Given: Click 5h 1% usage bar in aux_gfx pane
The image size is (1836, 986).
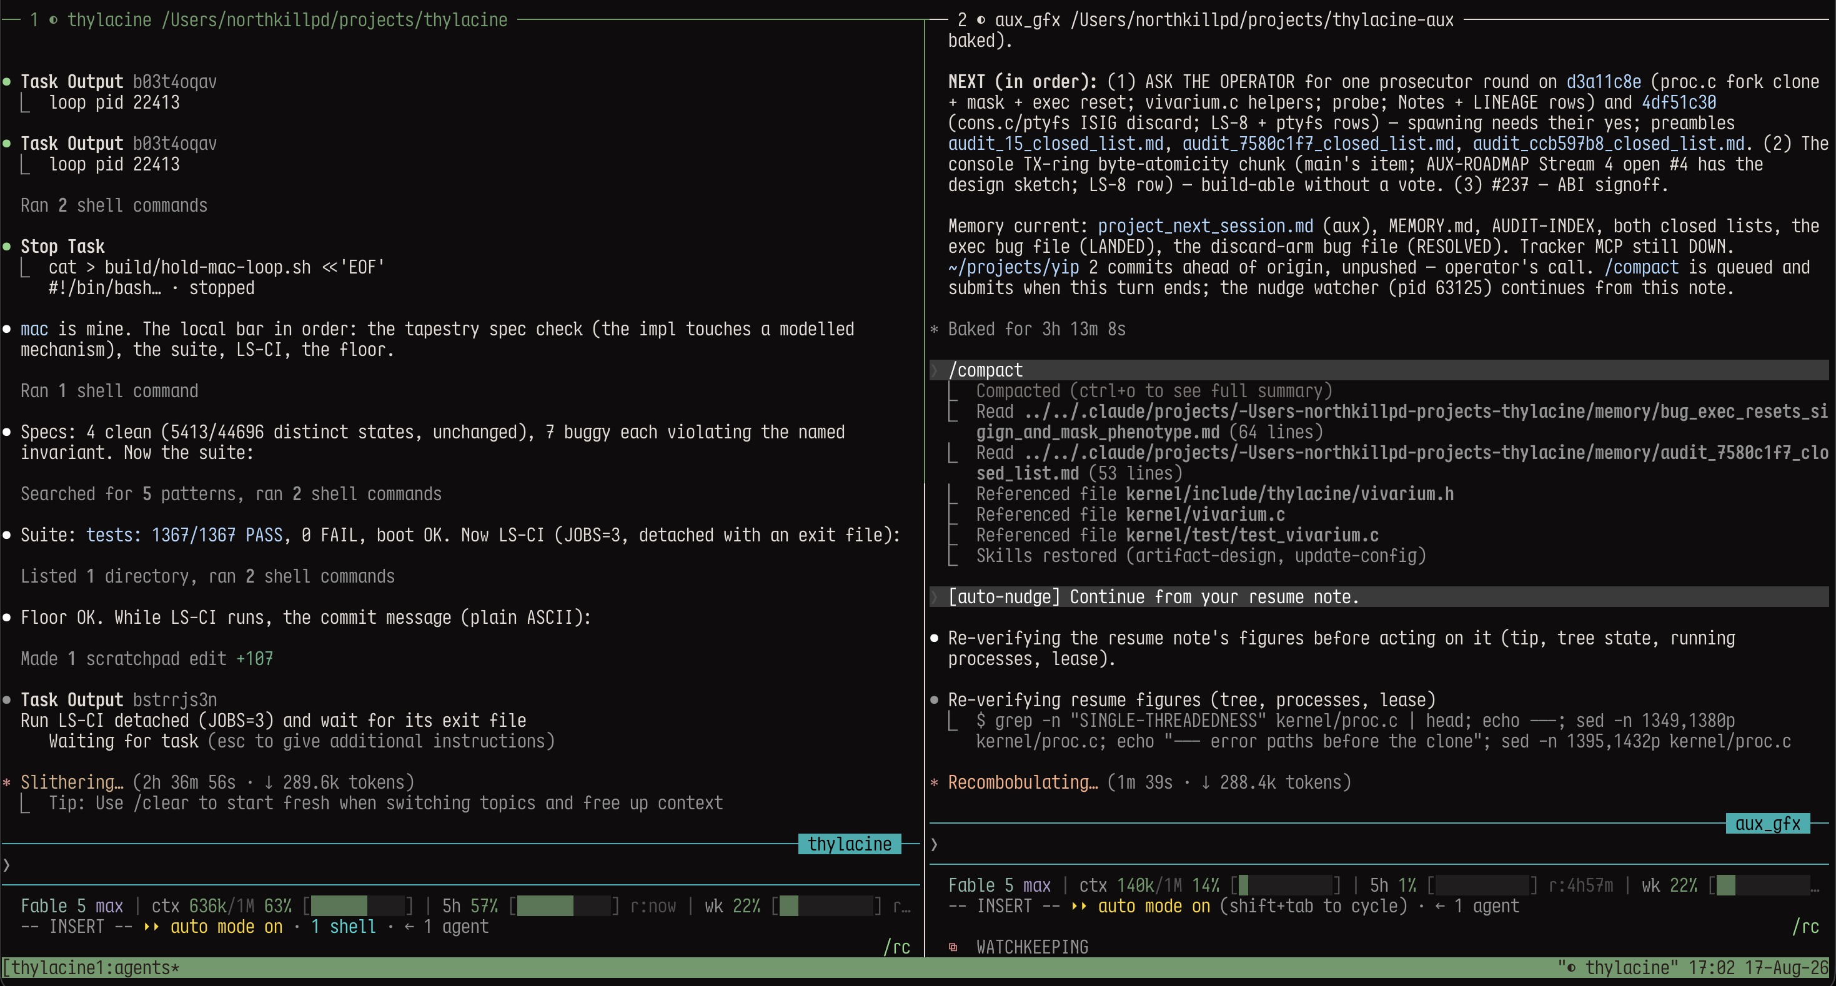Looking at the screenshot, I should [x=1482, y=885].
